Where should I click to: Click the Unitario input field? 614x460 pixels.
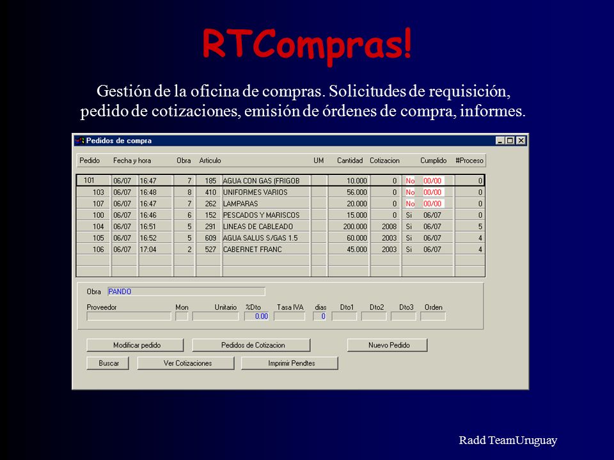[x=216, y=316]
